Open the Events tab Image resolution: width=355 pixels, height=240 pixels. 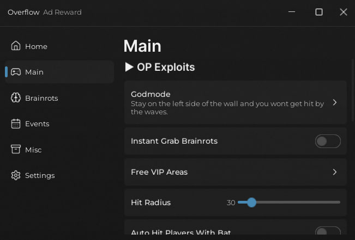point(37,124)
